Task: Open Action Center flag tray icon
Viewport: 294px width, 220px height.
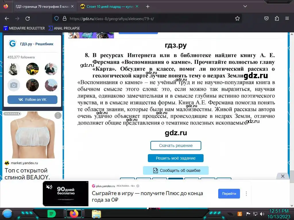Action: 248,214
